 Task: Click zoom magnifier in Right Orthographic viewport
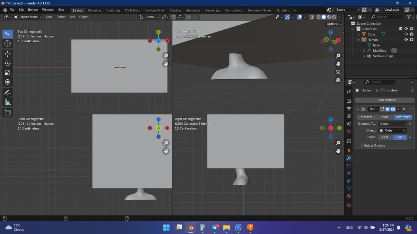[338, 143]
